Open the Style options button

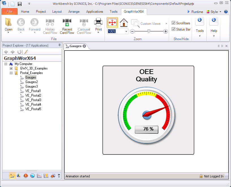point(214,12)
